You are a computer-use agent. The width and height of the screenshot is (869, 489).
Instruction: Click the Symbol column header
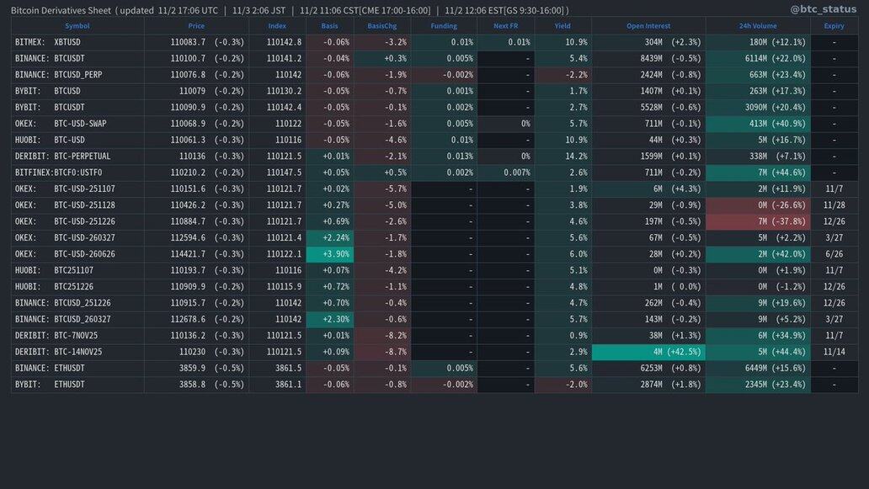click(x=77, y=26)
